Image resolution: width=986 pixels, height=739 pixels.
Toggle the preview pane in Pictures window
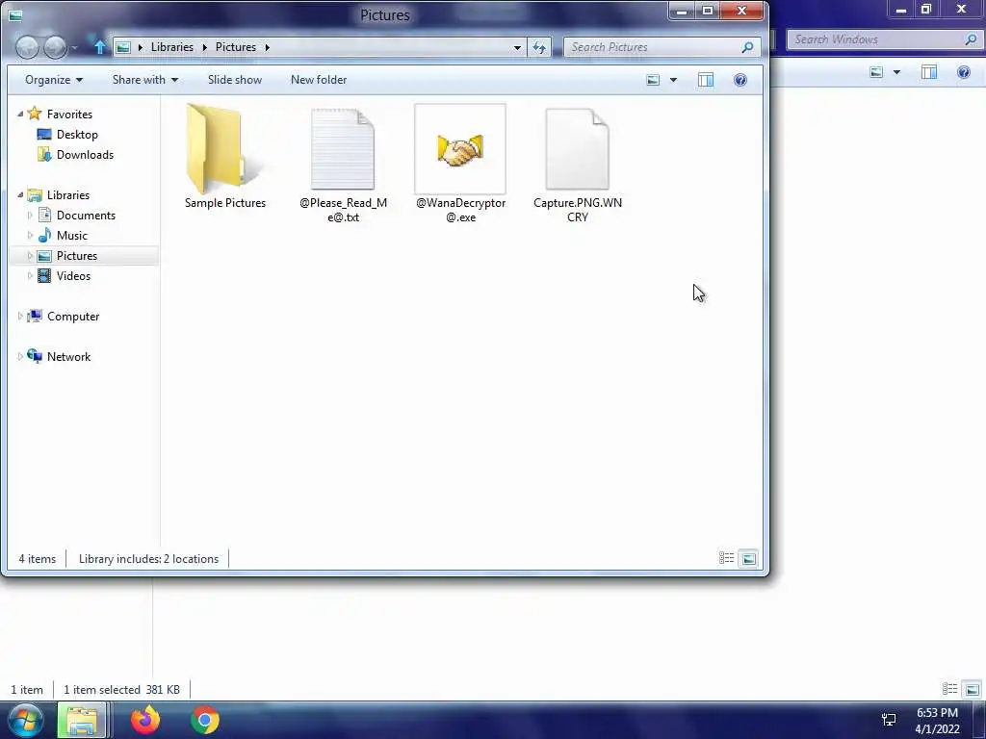[706, 80]
